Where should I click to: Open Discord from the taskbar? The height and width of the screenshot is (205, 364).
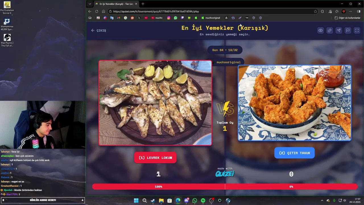coord(186,200)
